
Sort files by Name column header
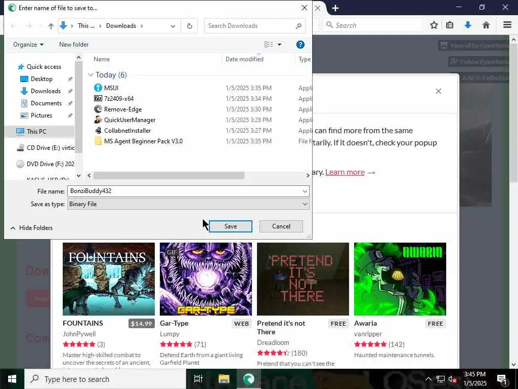[x=102, y=59]
